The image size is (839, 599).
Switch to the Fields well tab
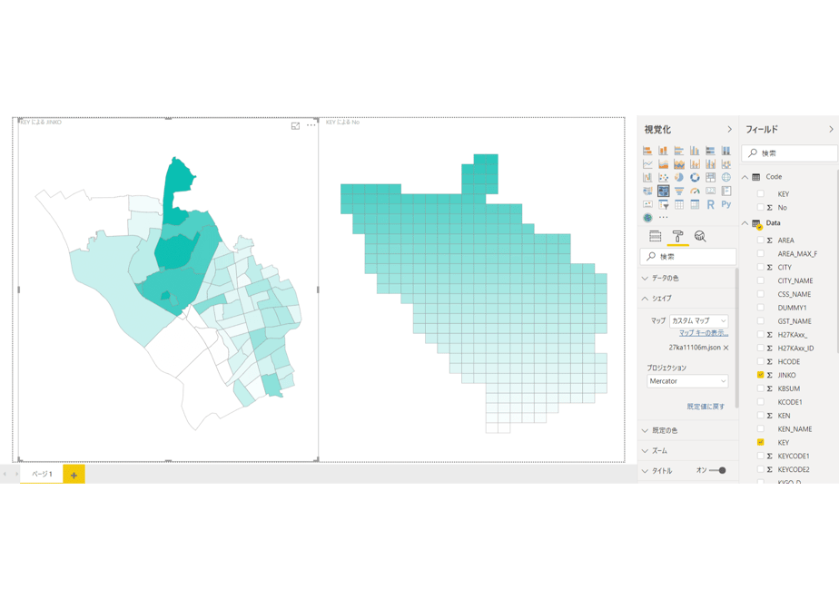pos(655,236)
